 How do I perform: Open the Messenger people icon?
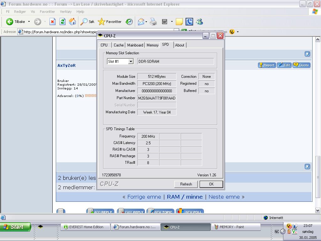(199, 22)
